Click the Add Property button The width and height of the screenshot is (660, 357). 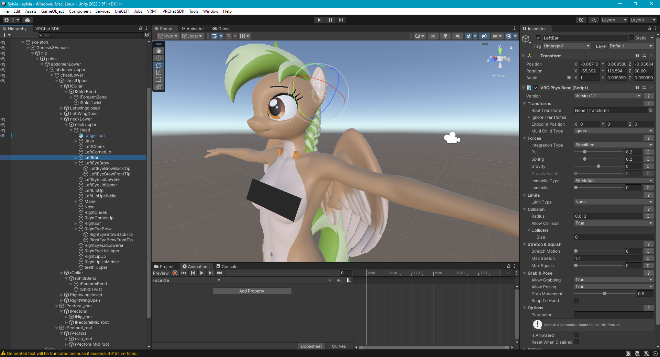tap(252, 291)
